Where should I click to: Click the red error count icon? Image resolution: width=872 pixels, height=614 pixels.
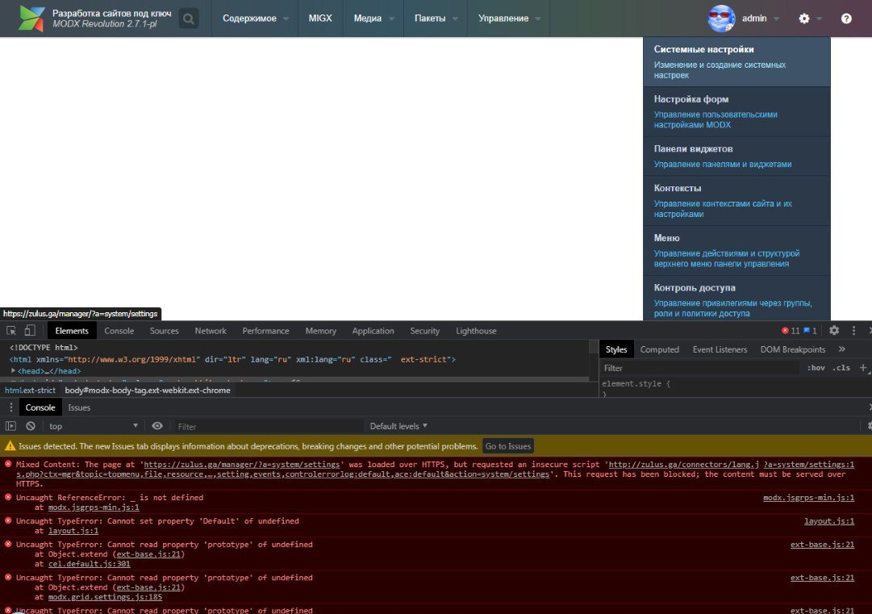pyautogui.click(x=785, y=330)
